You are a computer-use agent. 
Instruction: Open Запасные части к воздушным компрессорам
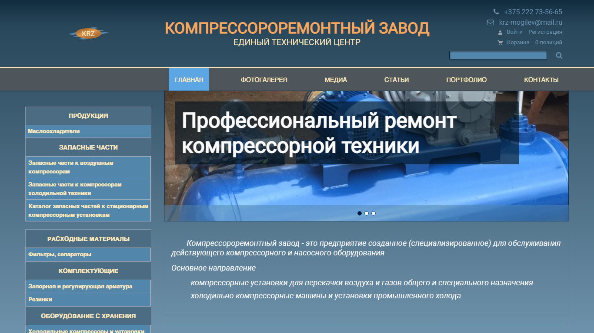coord(88,167)
